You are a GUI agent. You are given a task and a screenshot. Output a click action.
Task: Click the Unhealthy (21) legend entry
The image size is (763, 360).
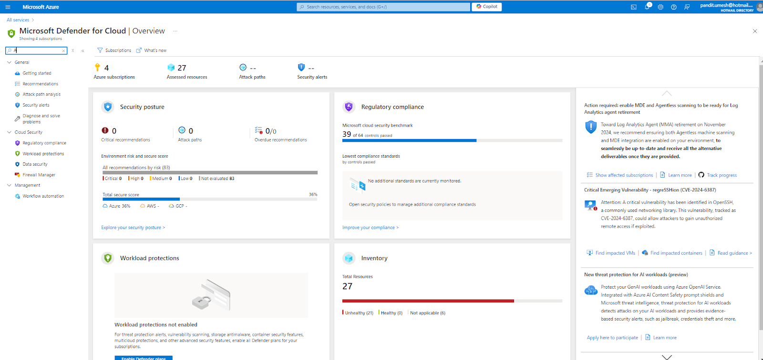click(x=358, y=313)
